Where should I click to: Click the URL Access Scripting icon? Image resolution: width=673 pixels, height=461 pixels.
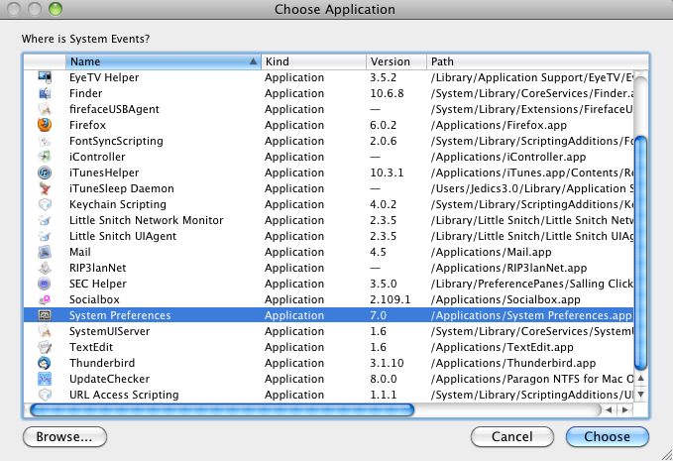45,395
